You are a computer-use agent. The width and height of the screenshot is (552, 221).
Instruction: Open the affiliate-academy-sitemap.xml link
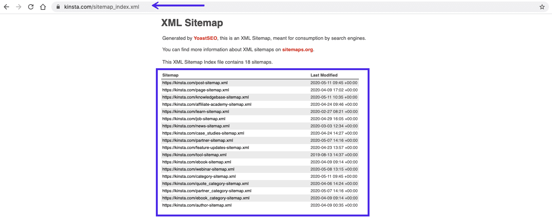pos(207,104)
